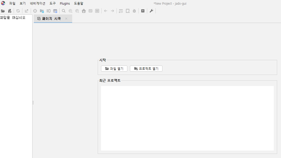Toggle the quick tabs panel icon
This screenshot has width=281, height=158.
pyautogui.click(x=48, y=11)
